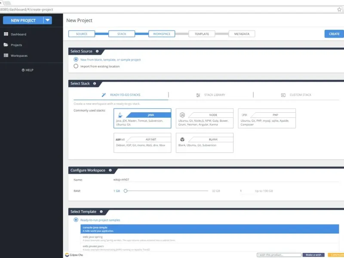Switch to READY-TO-GO STACKS tab
The image size is (344, 258).
coord(121,95)
